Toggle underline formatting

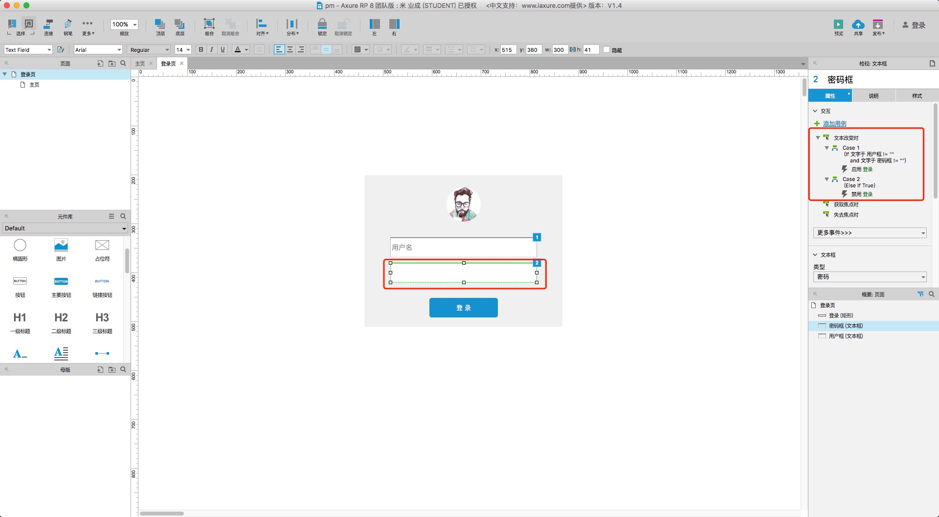(x=223, y=49)
